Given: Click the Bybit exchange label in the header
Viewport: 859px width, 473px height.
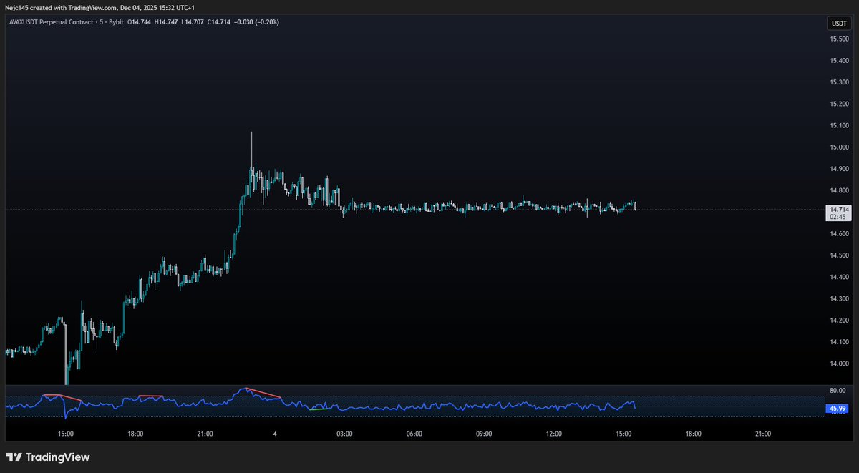Looking at the screenshot, I should point(116,22).
